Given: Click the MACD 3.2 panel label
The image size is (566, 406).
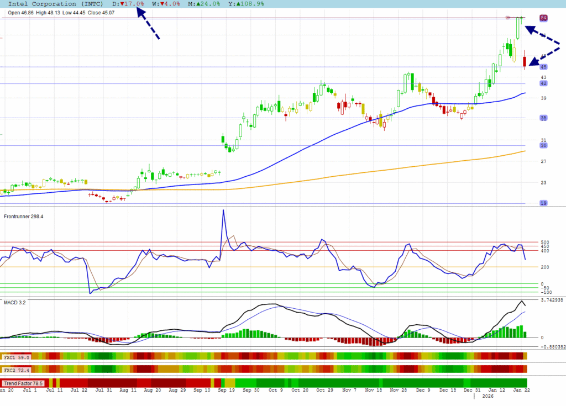Looking at the screenshot, I should pyautogui.click(x=15, y=303).
